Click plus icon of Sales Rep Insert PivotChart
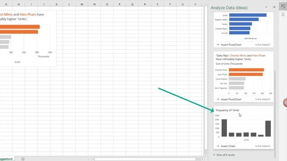 [x=218, y=99]
